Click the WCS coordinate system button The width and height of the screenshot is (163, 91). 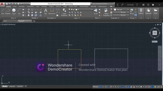point(155,41)
